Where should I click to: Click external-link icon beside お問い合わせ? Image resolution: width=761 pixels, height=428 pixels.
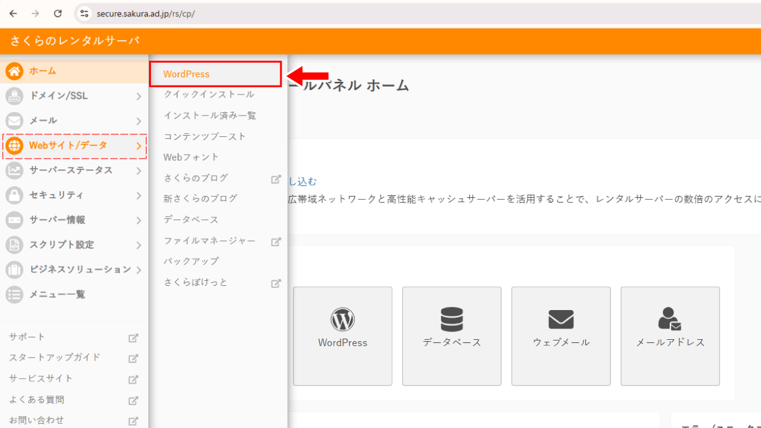(x=133, y=421)
